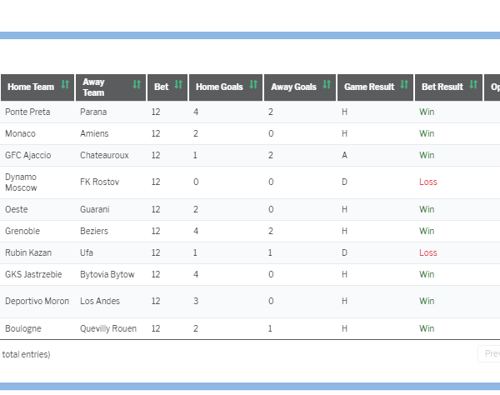Click the partially visible 'Op' column header
The image size is (500, 395).
tap(494, 87)
